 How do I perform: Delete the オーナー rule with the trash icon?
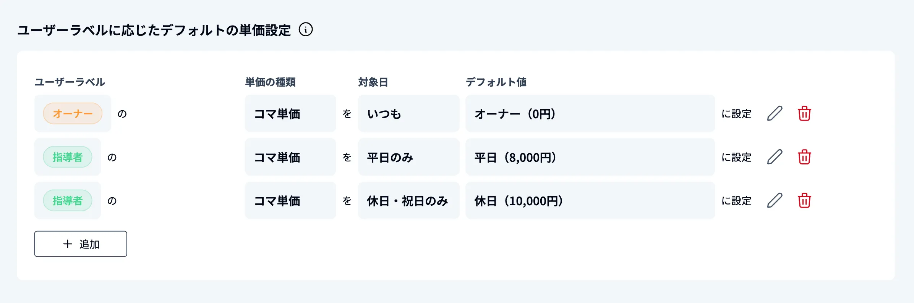[x=804, y=113]
